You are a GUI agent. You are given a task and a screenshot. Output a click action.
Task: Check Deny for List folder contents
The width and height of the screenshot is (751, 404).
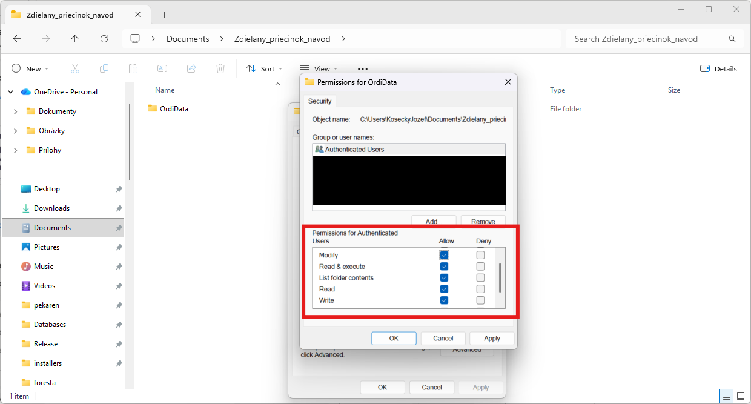coord(480,278)
